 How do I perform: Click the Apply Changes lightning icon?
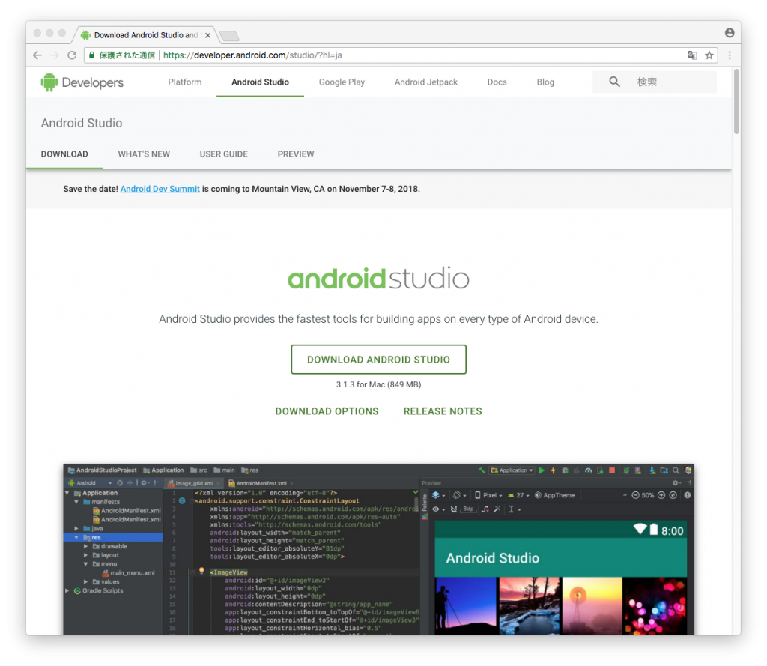coord(553,470)
